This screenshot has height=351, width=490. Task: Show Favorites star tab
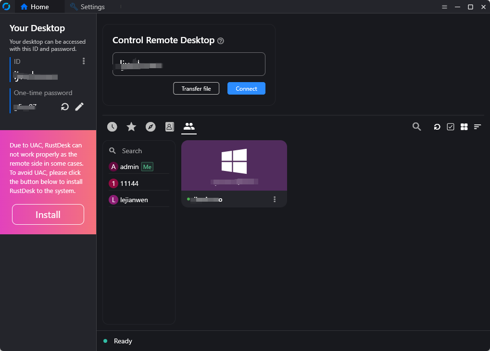[x=131, y=127]
